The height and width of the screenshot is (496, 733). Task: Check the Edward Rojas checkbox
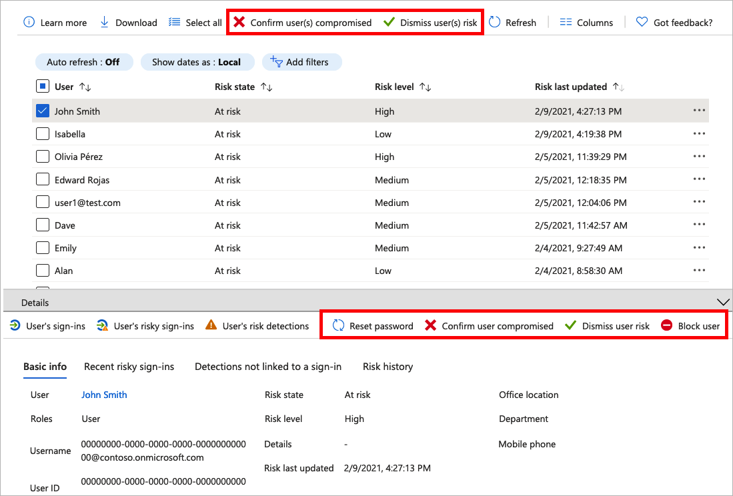point(43,179)
